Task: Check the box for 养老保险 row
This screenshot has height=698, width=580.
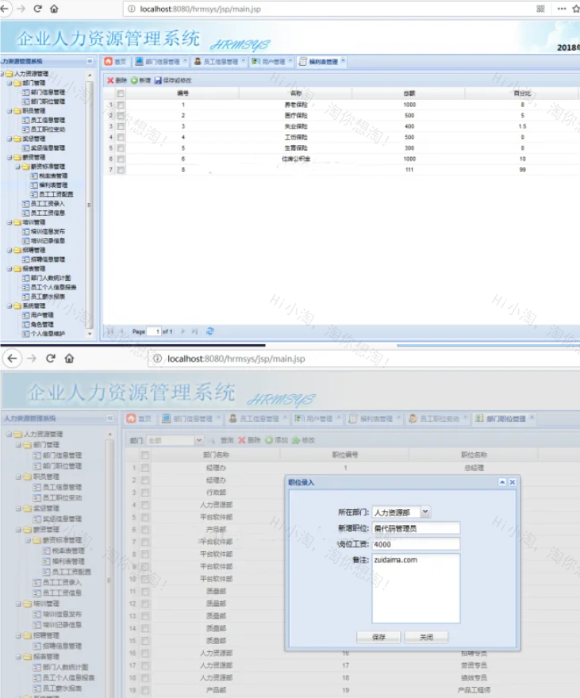Action: (121, 105)
